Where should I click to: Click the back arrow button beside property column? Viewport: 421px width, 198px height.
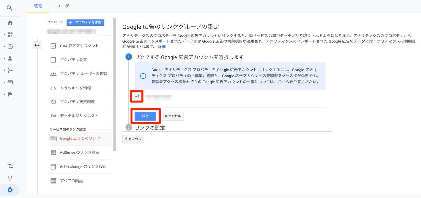point(37,45)
